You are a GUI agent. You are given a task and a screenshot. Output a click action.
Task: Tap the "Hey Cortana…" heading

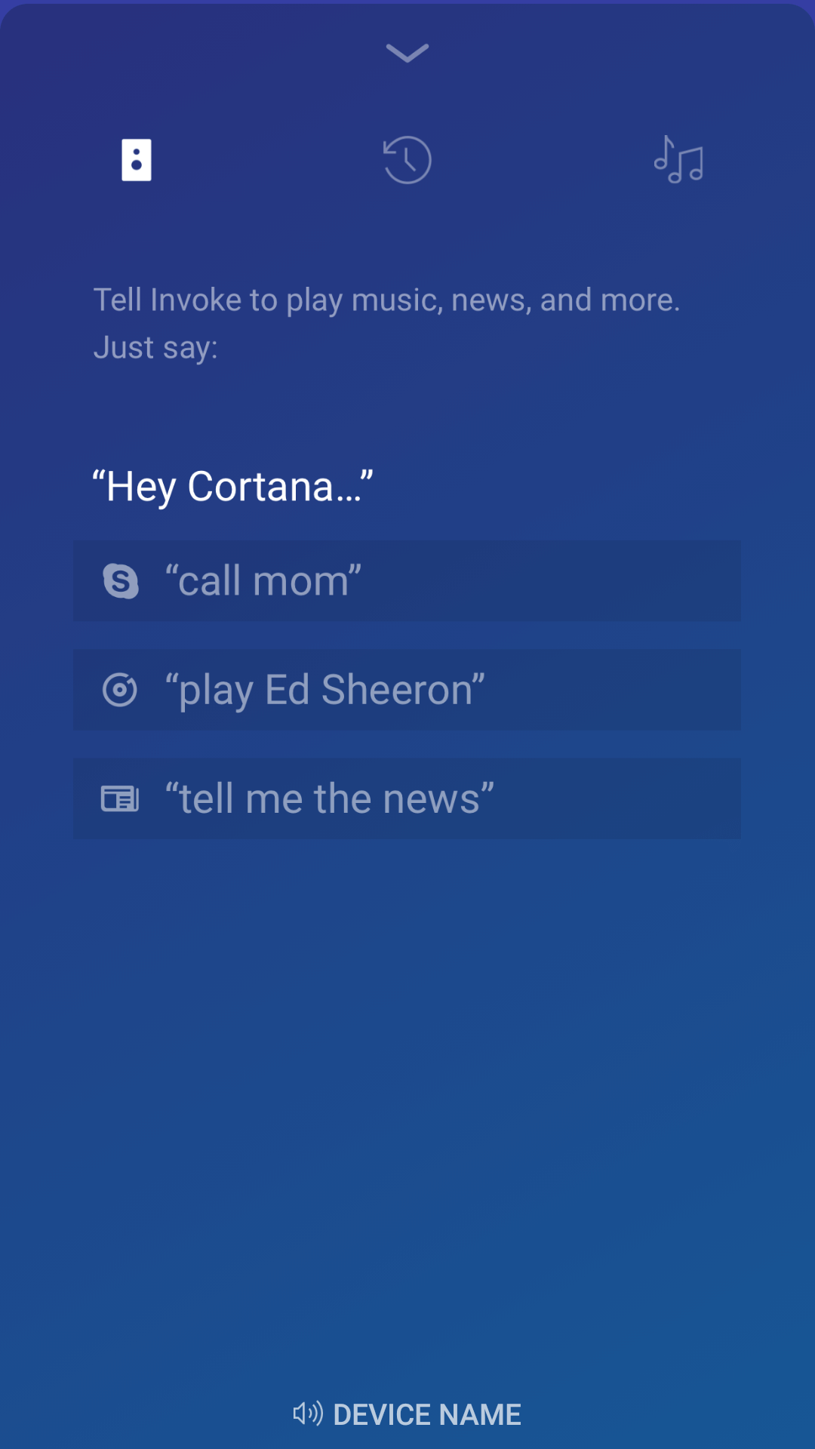pyautogui.click(x=232, y=487)
